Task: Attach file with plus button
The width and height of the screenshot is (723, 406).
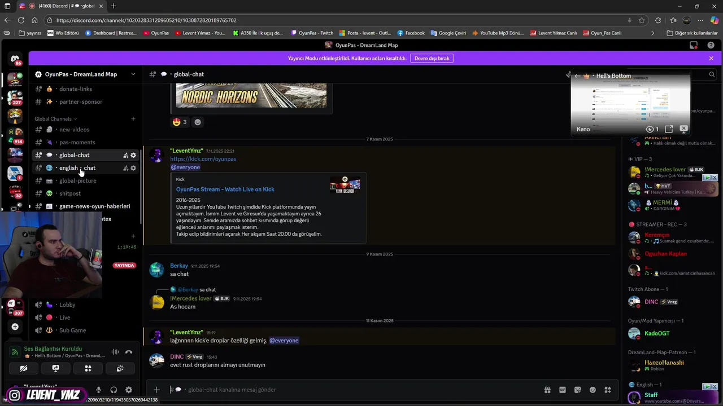Action: (156, 390)
